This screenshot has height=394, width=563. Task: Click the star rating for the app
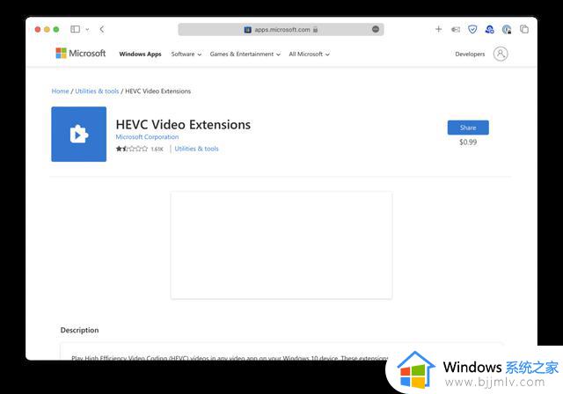(131, 149)
